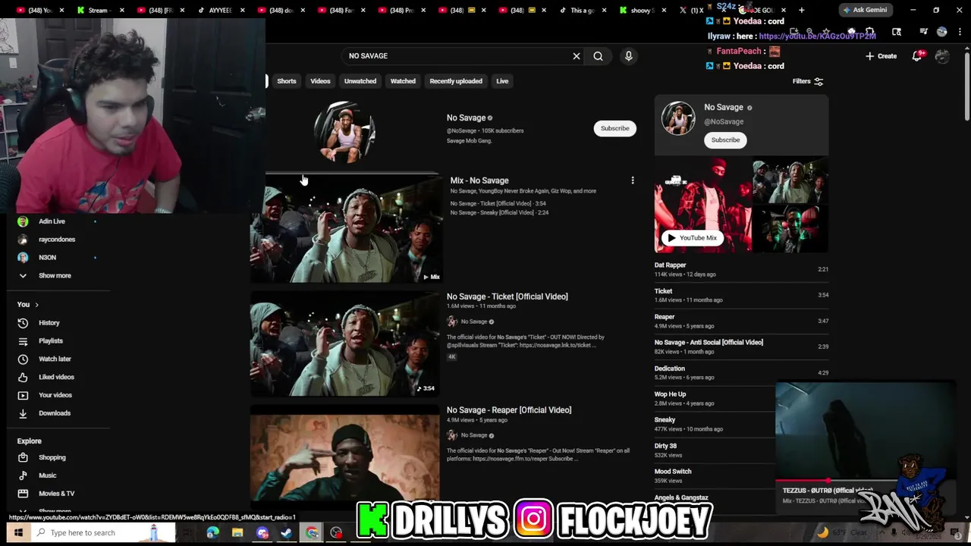971x546 pixels.
Task: Select the Live filter chip
Action: [502, 81]
